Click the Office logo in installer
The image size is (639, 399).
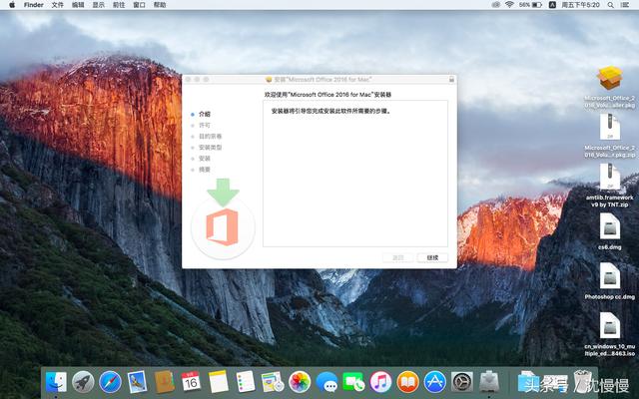223,226
